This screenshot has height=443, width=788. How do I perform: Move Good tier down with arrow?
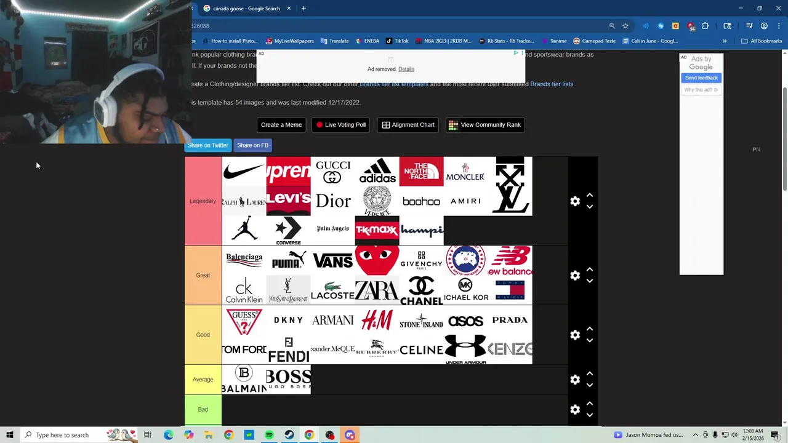coord(590,340)
